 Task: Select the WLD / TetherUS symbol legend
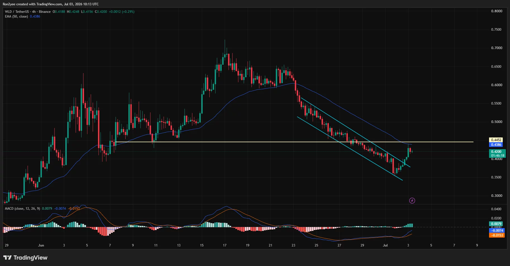(x=28, y=12)
